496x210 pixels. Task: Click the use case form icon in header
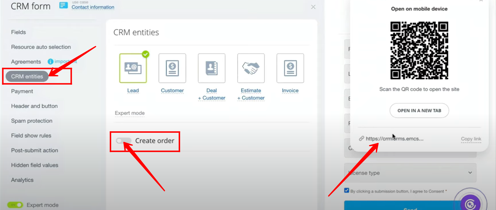tap(63, 5)
